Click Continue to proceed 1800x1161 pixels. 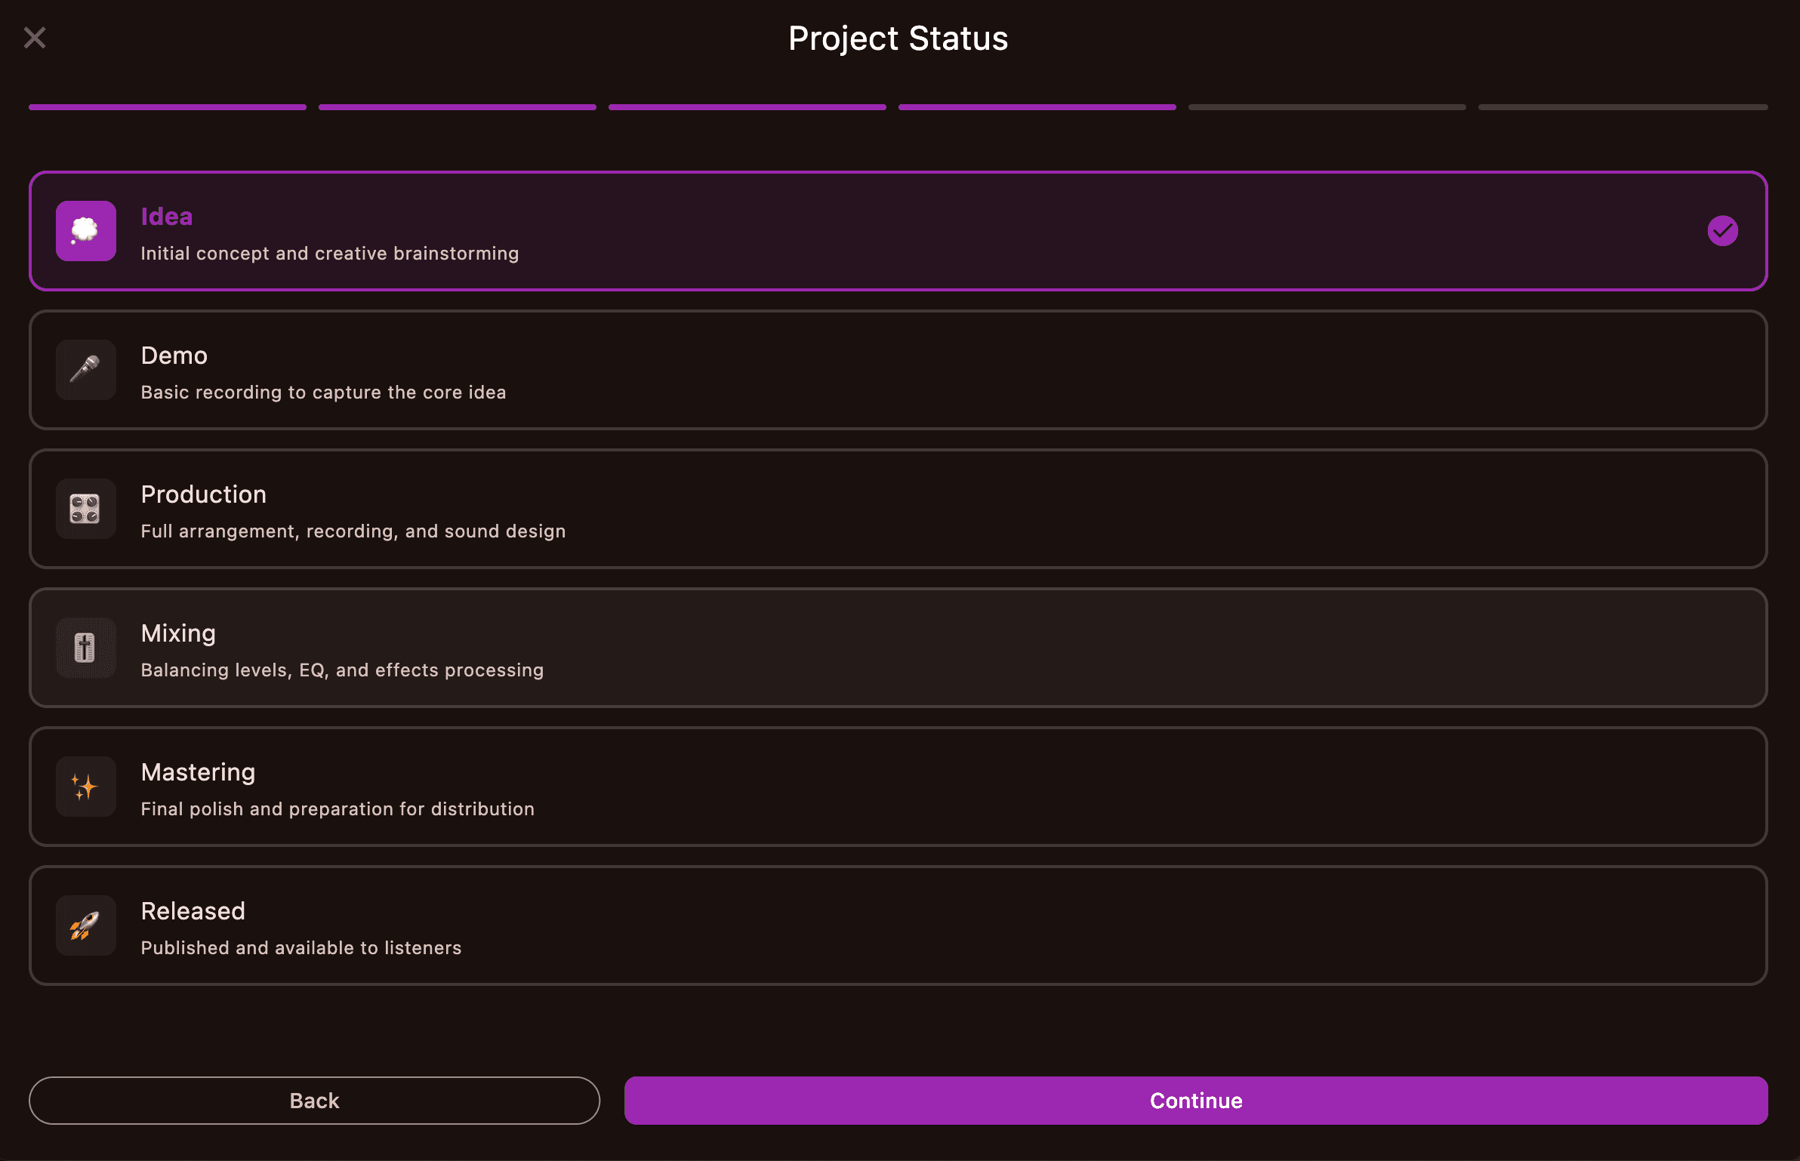tap(1195, 1100)
